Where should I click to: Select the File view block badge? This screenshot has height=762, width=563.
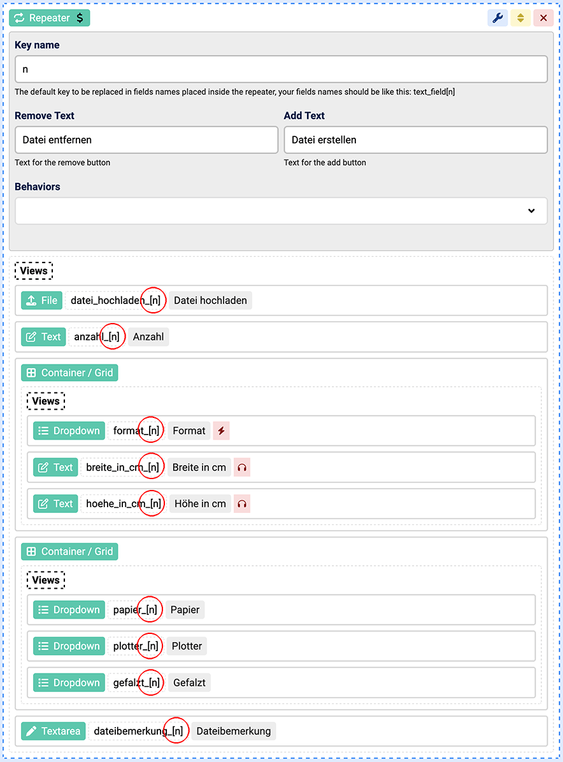point(41,300)
